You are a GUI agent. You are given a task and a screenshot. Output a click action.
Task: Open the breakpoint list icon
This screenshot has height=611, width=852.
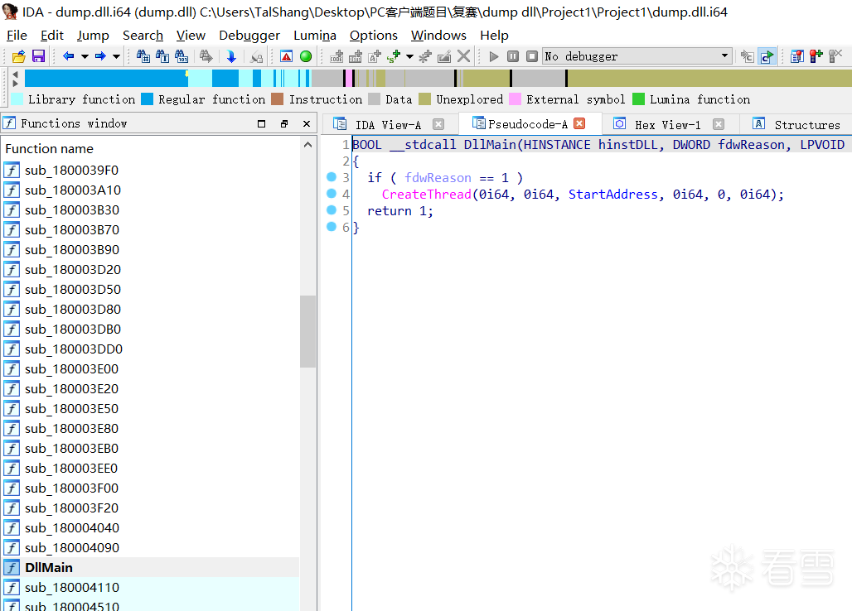click(x=797, y=56)
